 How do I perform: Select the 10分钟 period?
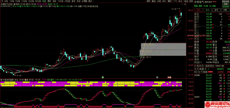click(60, 1)
